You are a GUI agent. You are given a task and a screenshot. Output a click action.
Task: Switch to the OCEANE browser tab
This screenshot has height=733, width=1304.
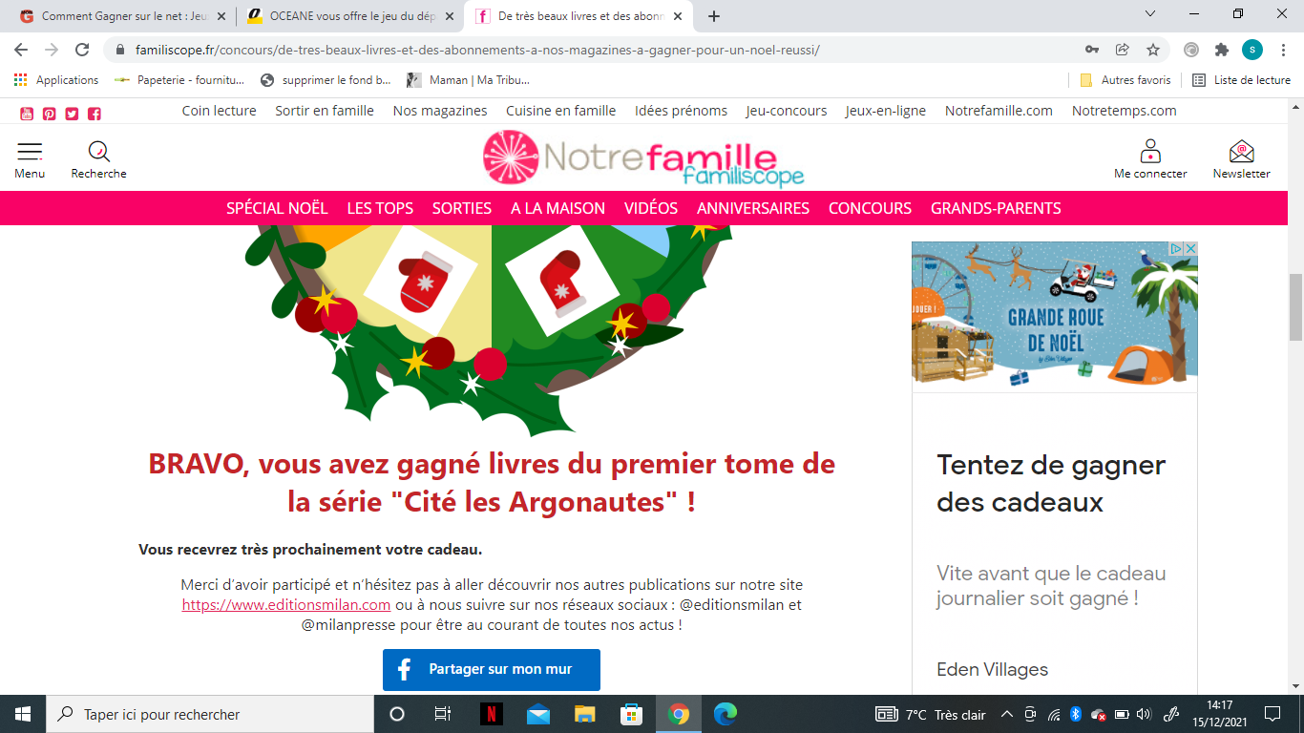click(351, 16)
